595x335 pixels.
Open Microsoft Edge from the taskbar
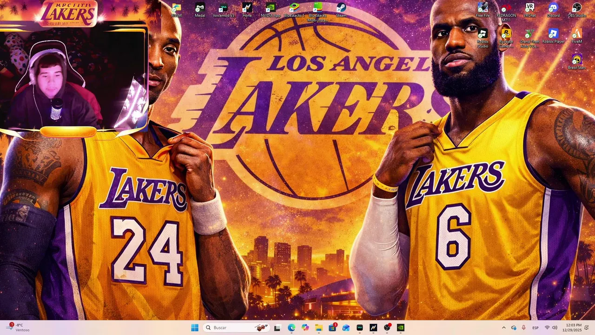(291, 328)
